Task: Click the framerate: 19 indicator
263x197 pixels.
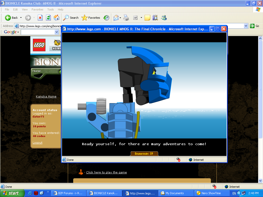Action: (x=144, y=154)
